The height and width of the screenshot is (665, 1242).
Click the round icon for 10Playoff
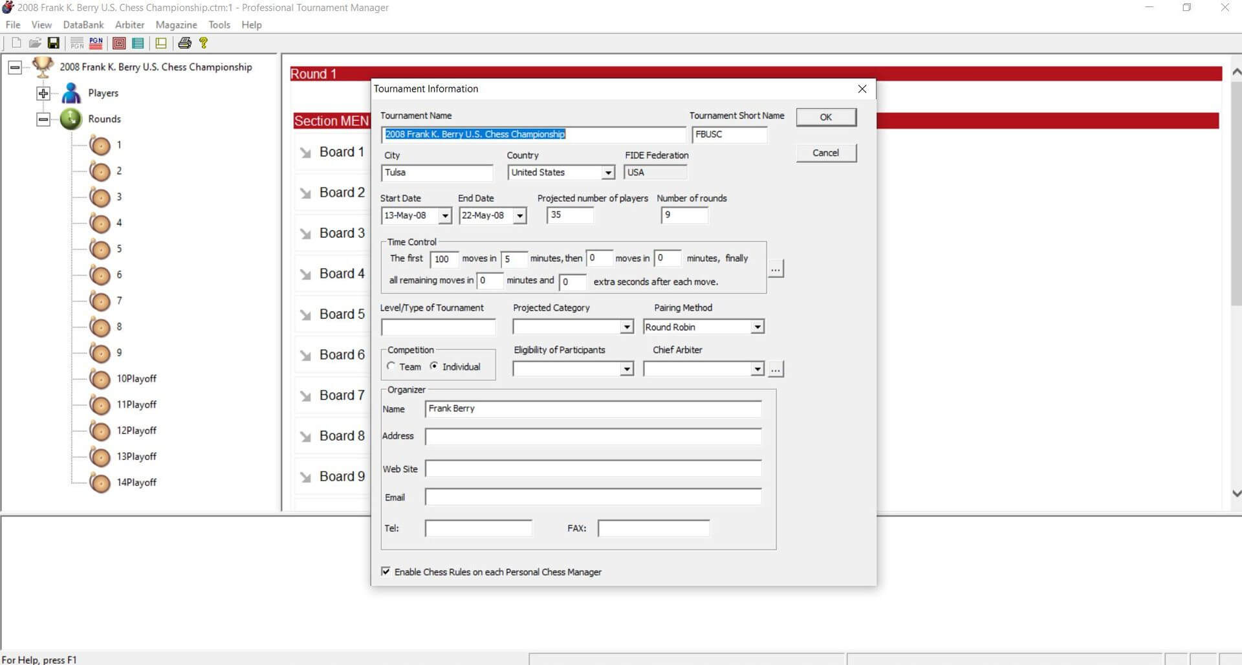pyautogui.click(x=100, y=379)
